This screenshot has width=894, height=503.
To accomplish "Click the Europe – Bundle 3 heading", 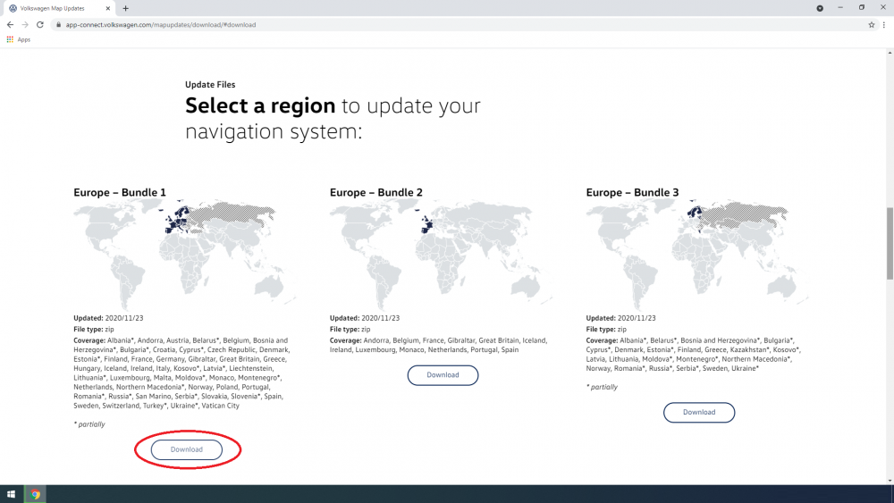I will pyautogui.click(x=632, y=193).
